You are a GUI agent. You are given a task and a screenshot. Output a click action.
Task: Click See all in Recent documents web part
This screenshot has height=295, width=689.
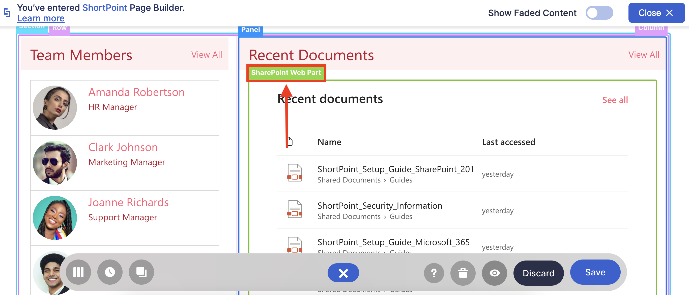point(615,100)
